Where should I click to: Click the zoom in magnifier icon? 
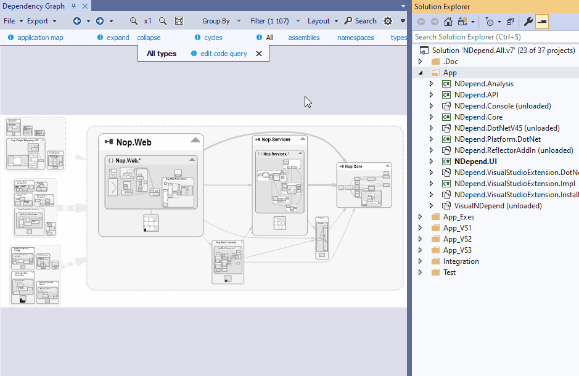tap(134, 21)
